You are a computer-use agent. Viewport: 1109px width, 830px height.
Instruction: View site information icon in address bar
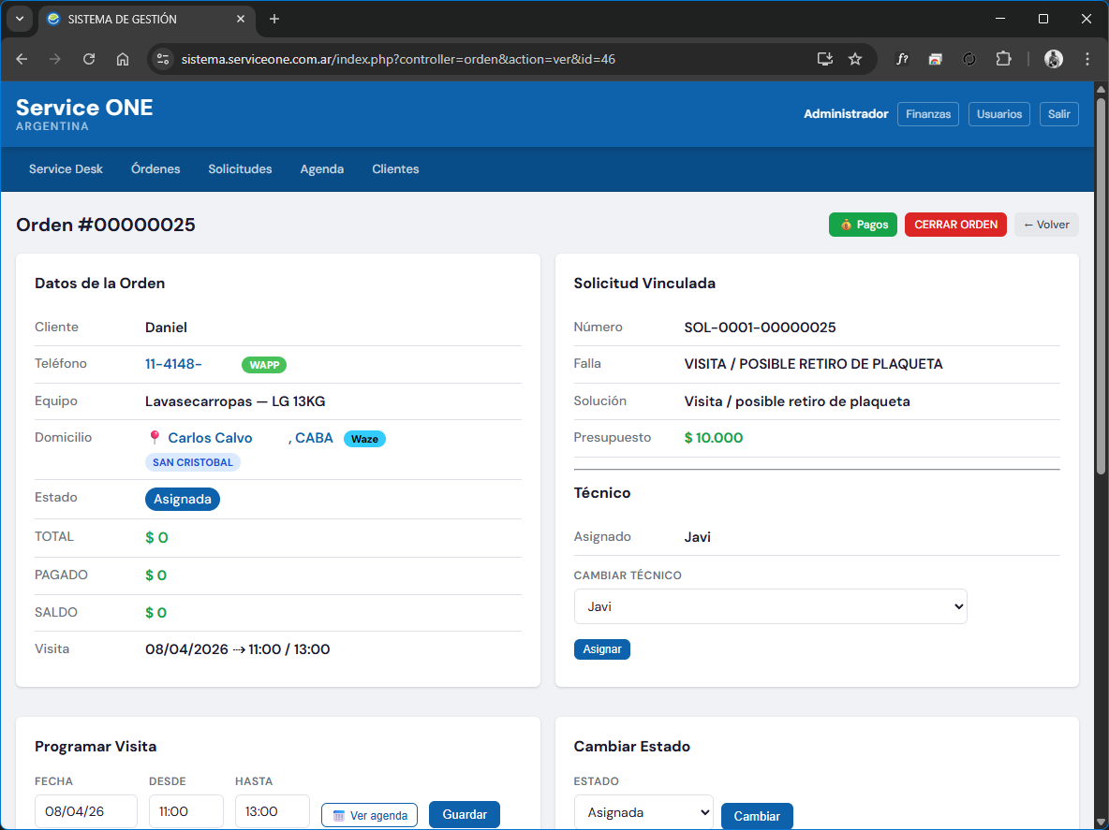click(x=163, y=59)
